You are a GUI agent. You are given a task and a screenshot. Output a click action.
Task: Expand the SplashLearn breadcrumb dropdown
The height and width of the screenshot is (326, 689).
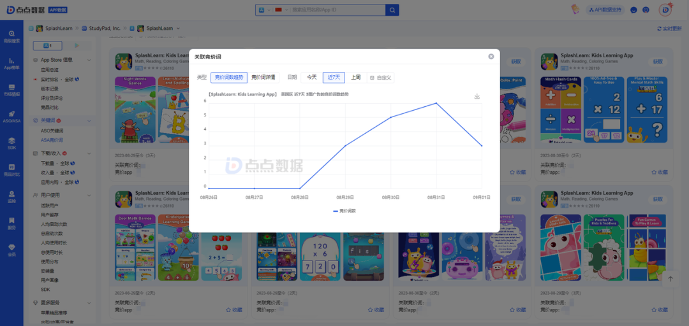pyautogui.click(x=178, y=29)
